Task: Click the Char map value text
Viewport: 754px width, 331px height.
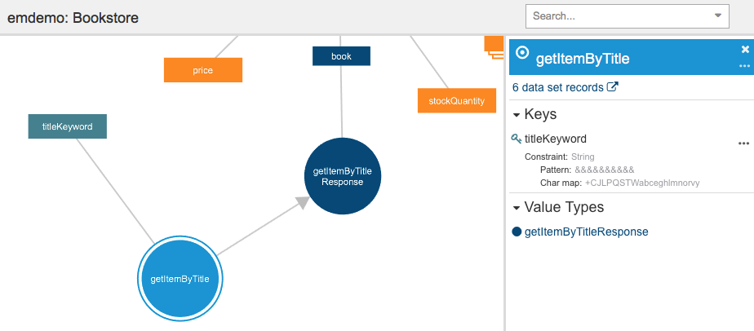Action: click(x=642, y=183)
